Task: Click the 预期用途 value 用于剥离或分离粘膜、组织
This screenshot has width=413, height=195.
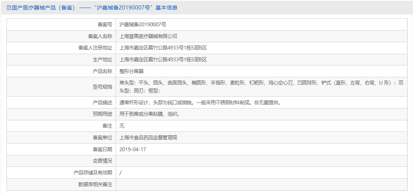Action: [x=149, y=114]
